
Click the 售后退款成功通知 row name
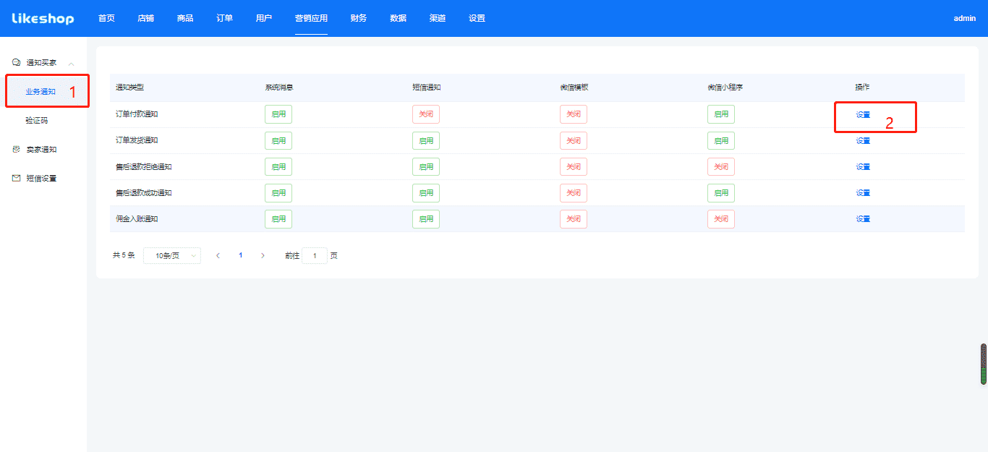pos(144,192)
